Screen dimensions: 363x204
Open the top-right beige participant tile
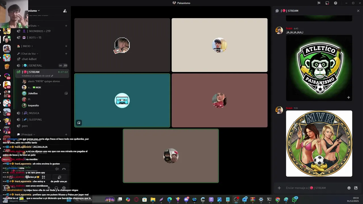point(220,45)
